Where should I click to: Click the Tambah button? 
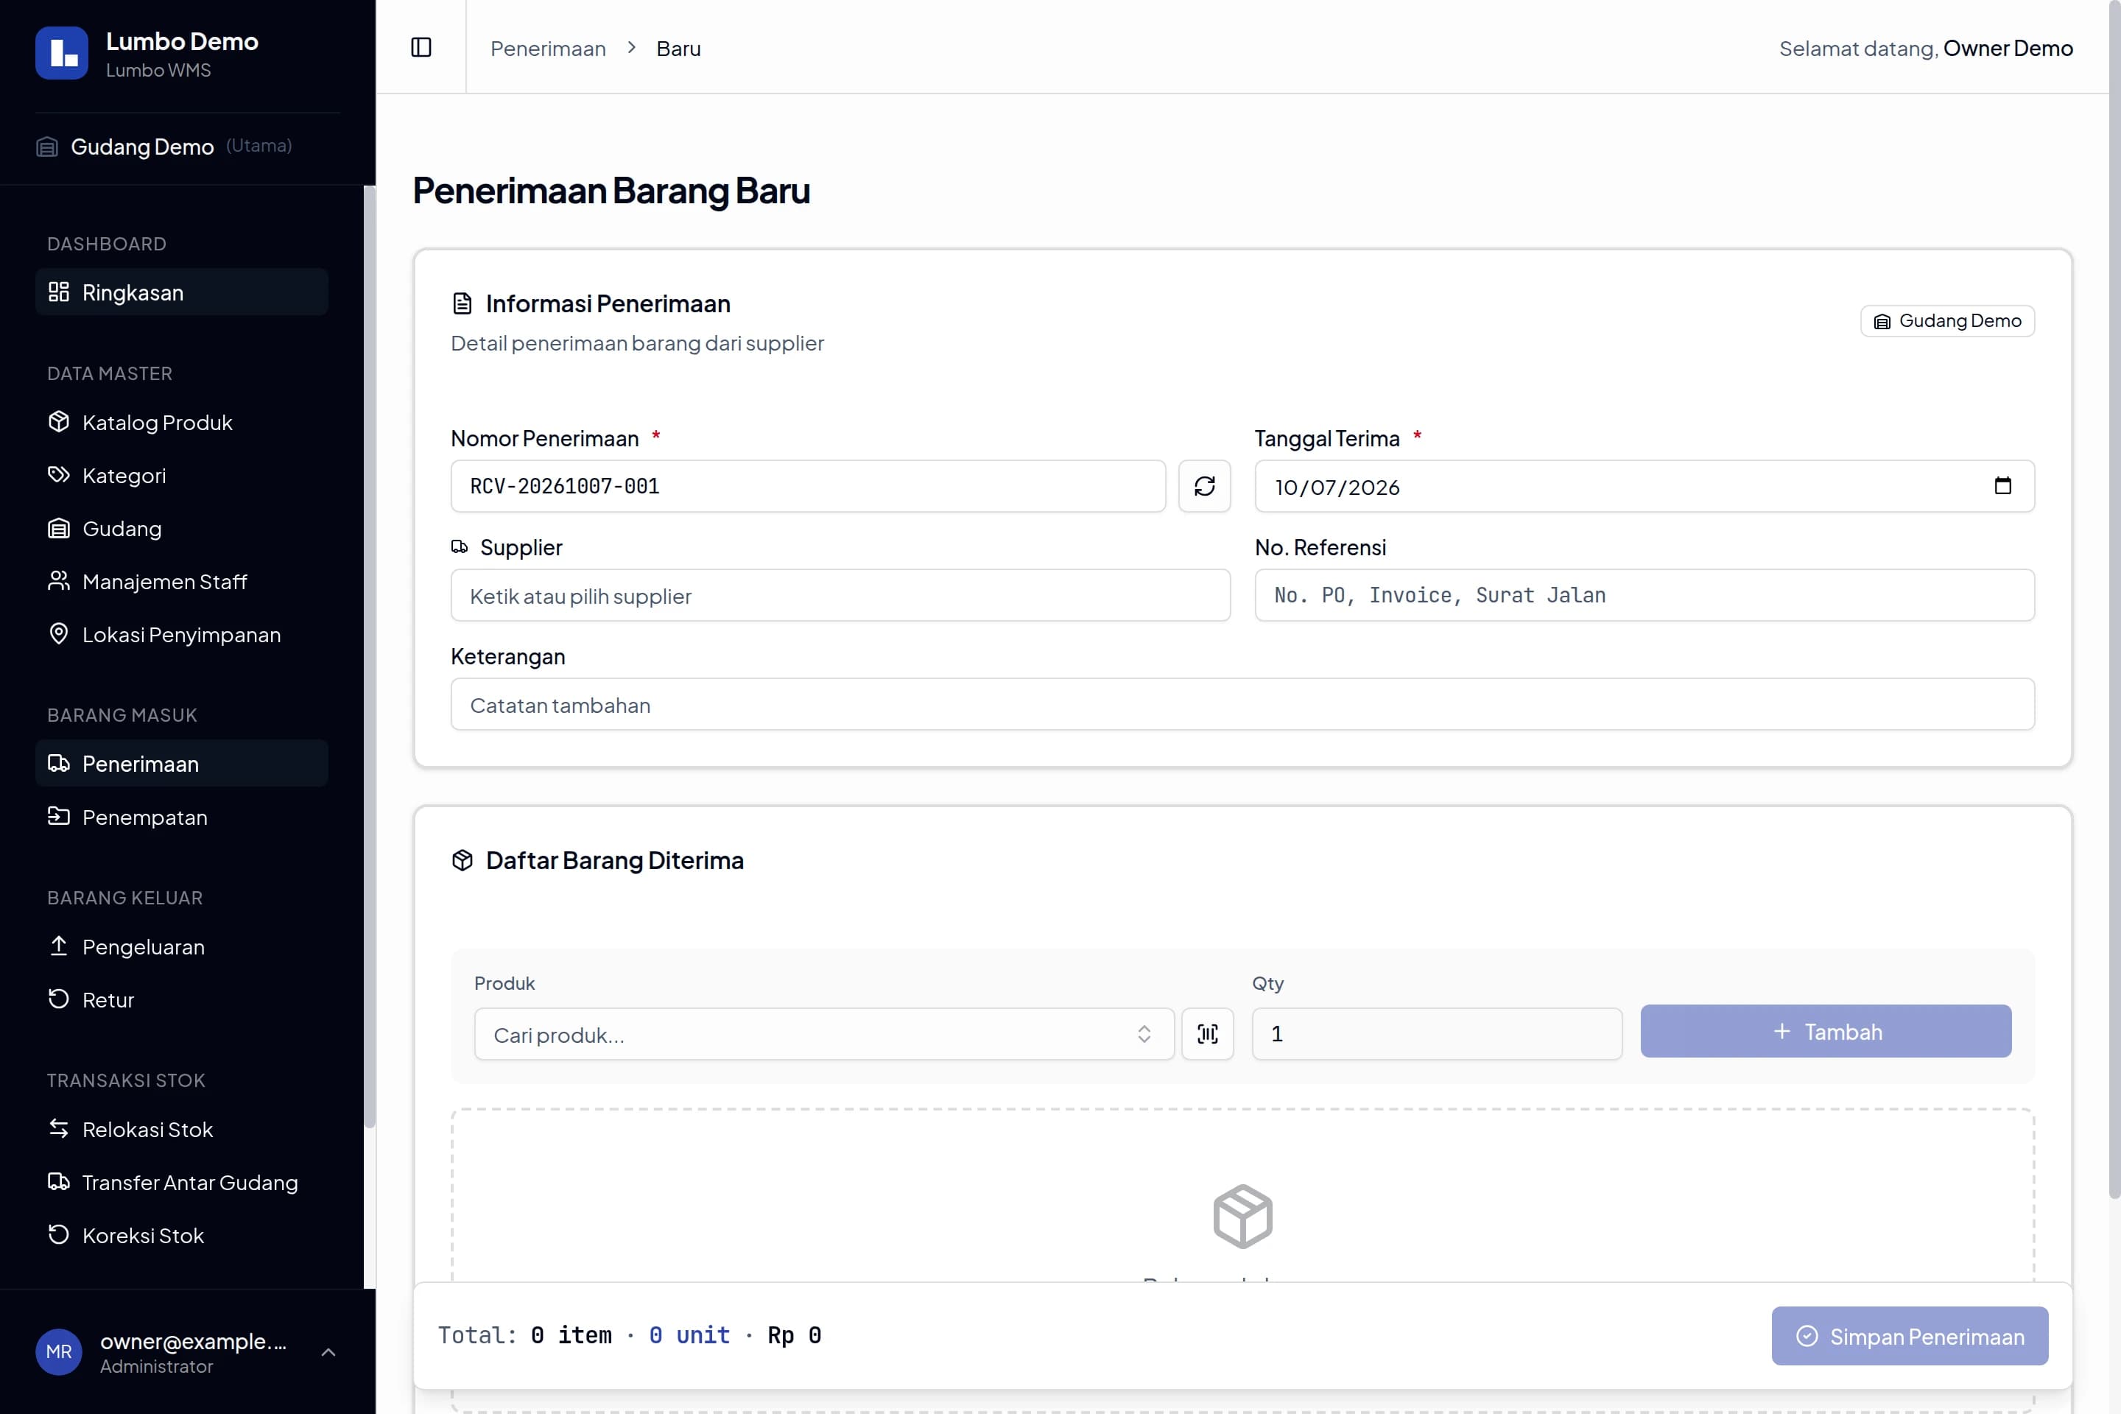click(1825, 1032)
